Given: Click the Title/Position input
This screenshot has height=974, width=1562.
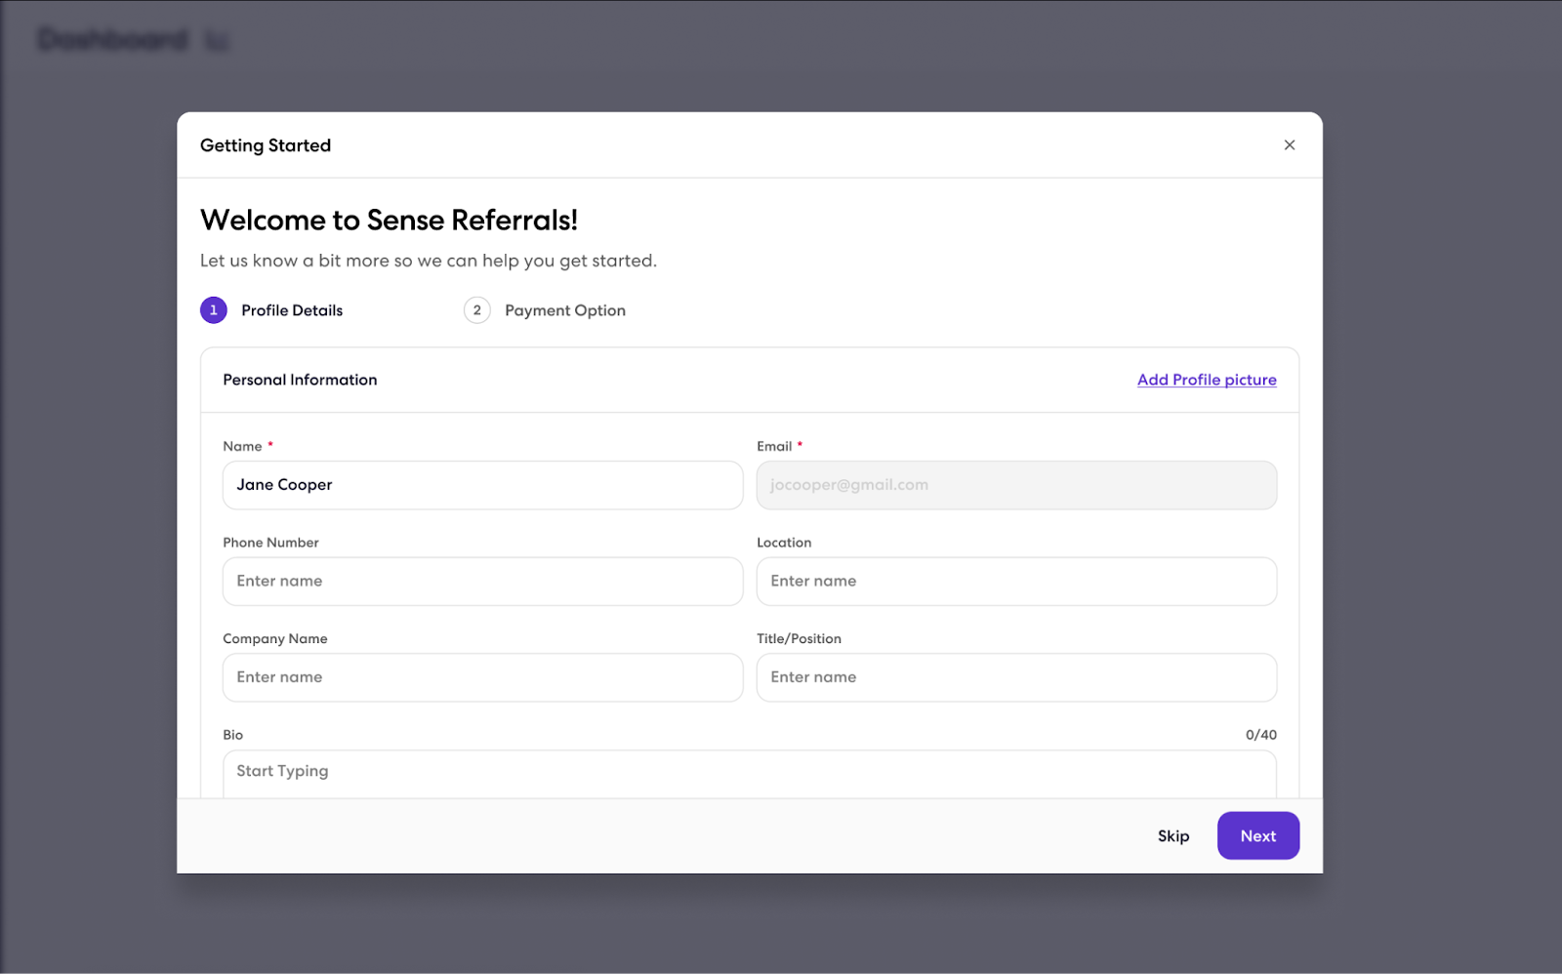Looking at the screenshot, I should coord(1016,677).
